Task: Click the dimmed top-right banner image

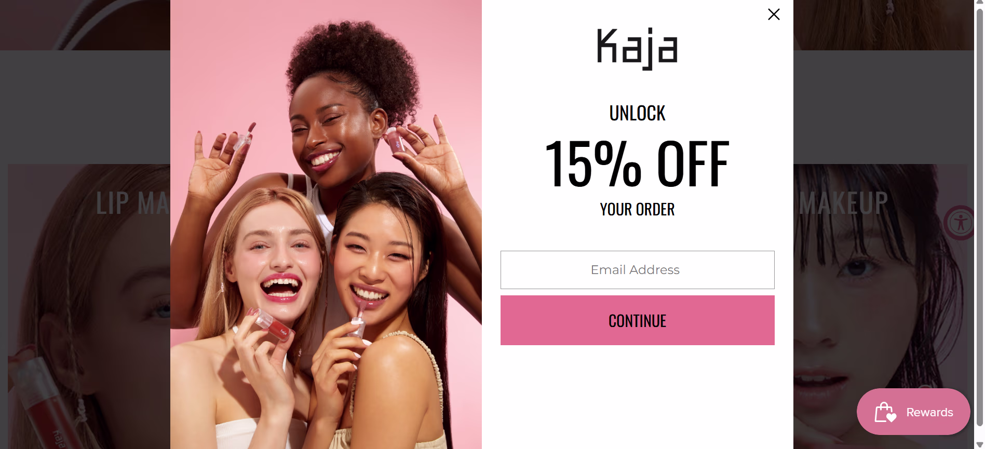Action: [884, 25]
